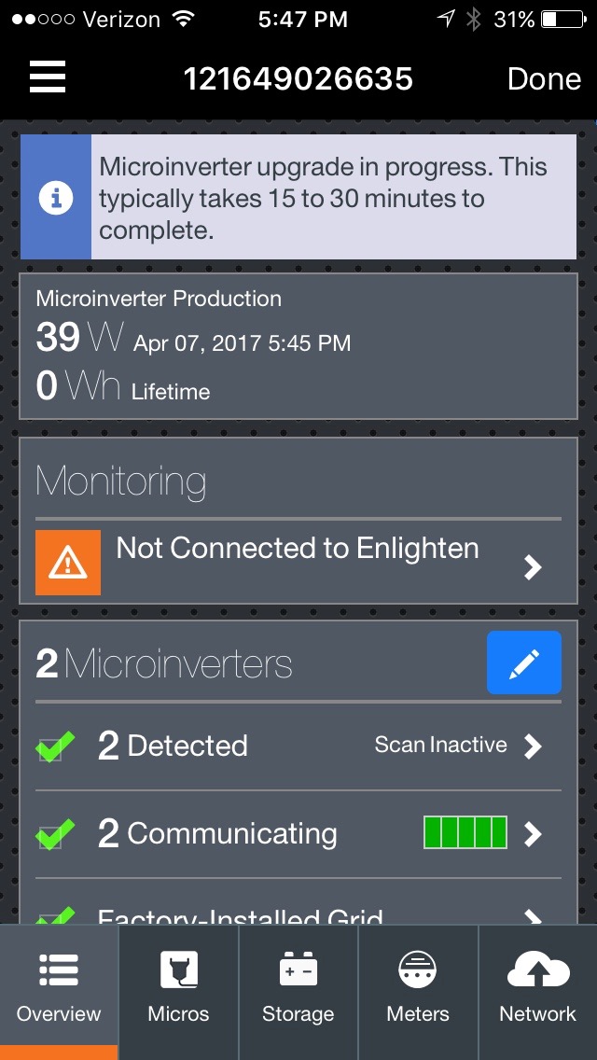Open the hamburger menu icon
The width and height of the screenshot is (597, 1060).
[x=48, y=77]
